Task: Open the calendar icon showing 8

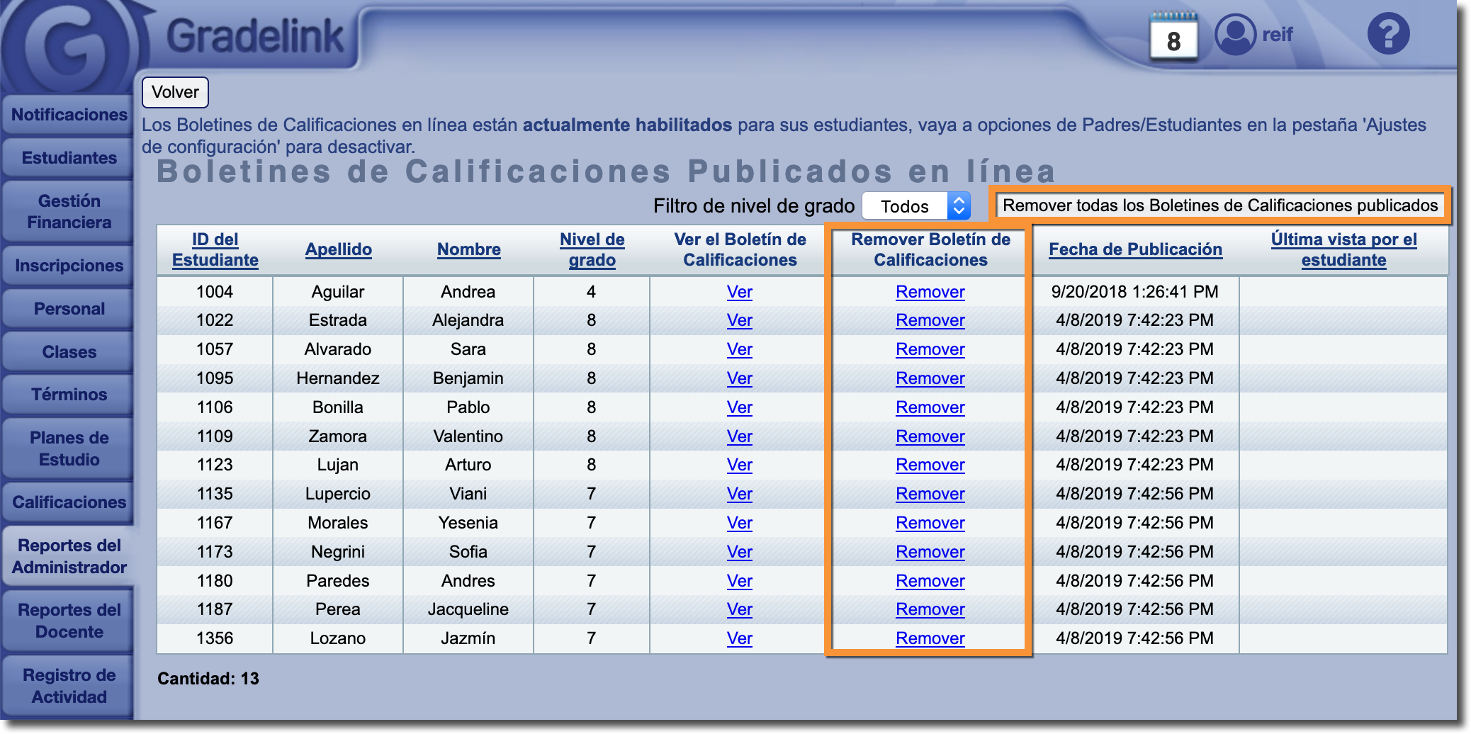Action: point(1173,37)
